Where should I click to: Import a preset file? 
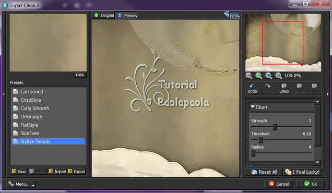pyautogui.click(x=57, y=172)
